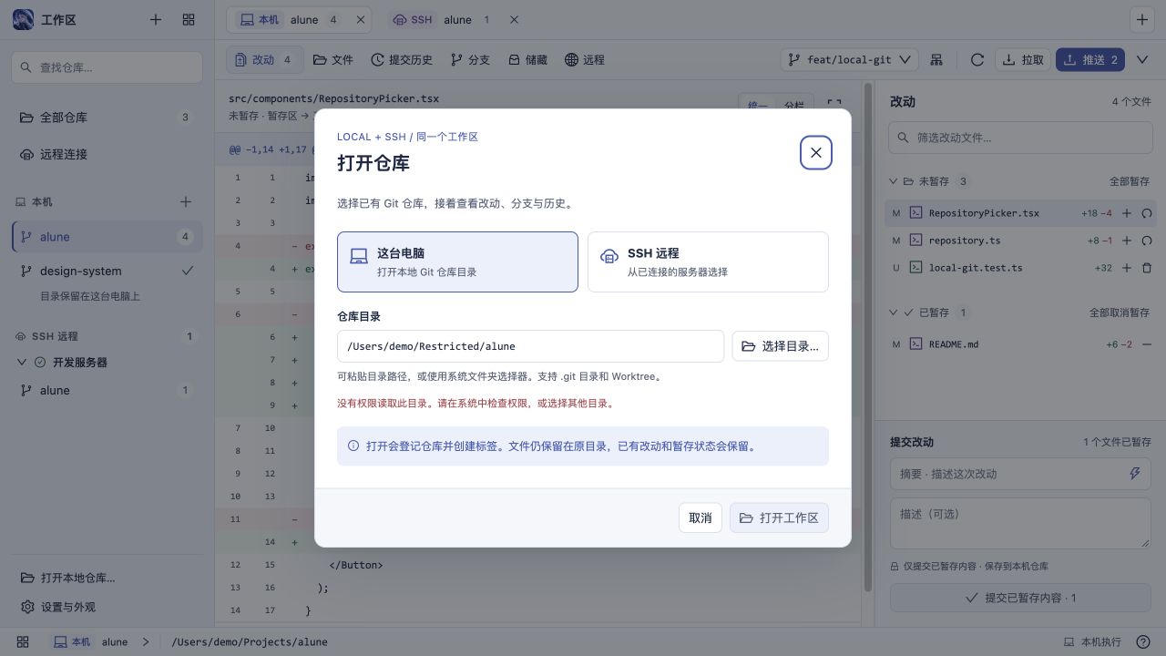Image resolution: width=1166 pixels, height=656 pixels.
Task: Delete local-git.test.ts with trash icon
Action: tap(1147, 268)
